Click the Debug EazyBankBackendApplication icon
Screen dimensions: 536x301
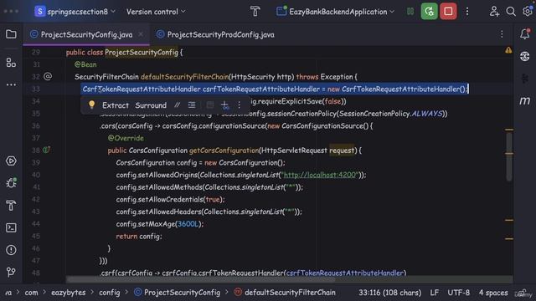click(x=410, y=12)
